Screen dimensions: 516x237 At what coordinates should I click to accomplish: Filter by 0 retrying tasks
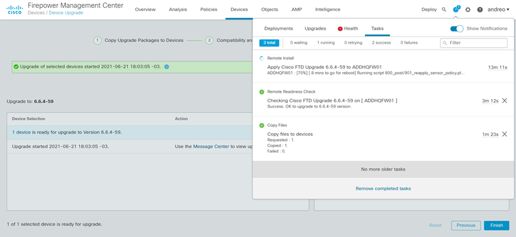coord(353,43)
